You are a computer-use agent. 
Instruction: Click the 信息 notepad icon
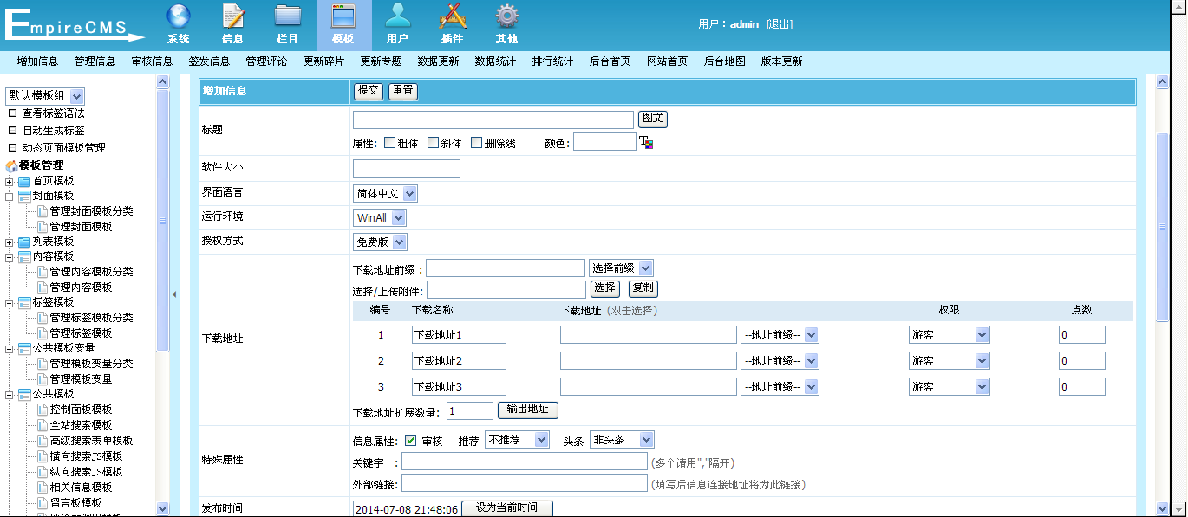pos(233,16)
